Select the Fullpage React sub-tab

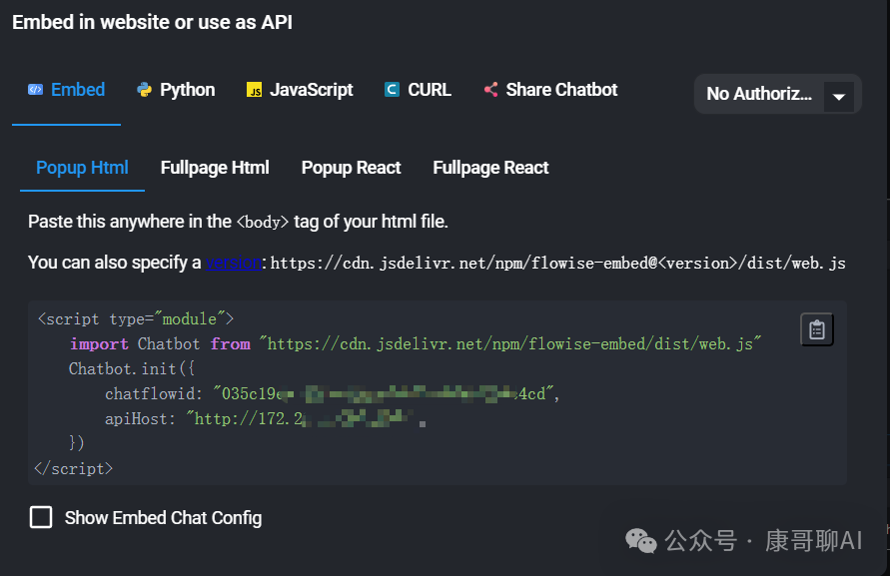point(491,168)
